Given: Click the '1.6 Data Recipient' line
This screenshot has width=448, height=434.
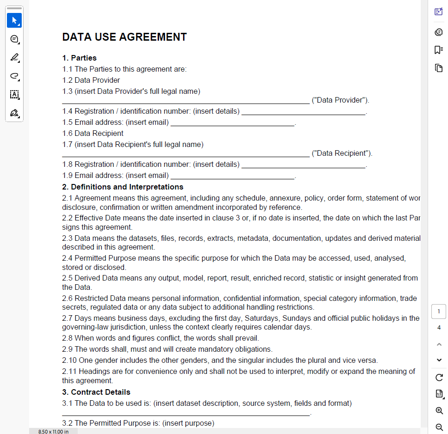Looking at the screenshot, I should (x=92, y=133).
